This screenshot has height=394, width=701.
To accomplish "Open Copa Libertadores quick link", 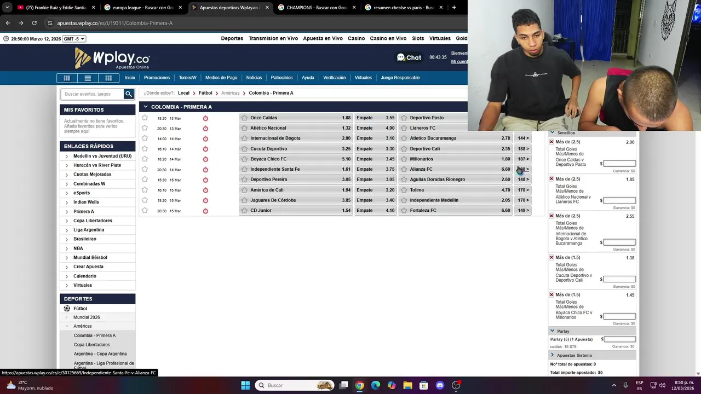I will tap(93, 221).
